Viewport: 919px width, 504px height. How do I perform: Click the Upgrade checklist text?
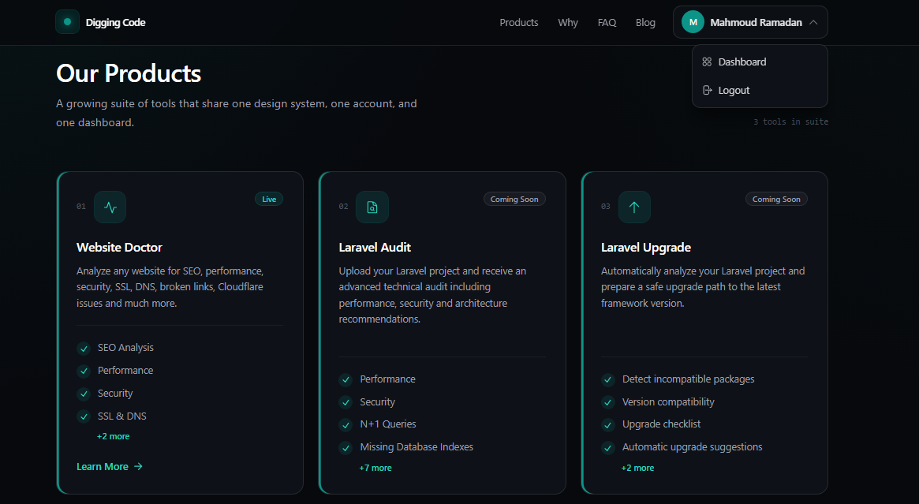tap(661, 424)
